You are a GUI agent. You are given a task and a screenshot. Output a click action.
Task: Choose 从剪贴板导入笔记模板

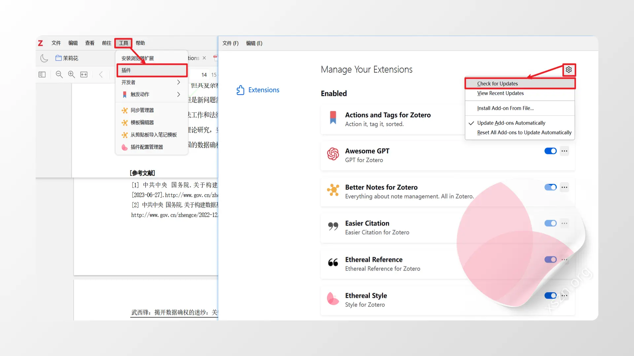[152, 134]
